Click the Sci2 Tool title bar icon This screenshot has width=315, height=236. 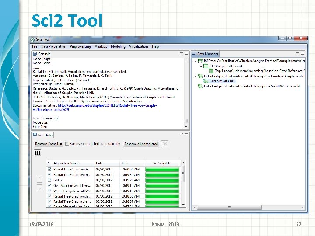[x=32, y=39]
